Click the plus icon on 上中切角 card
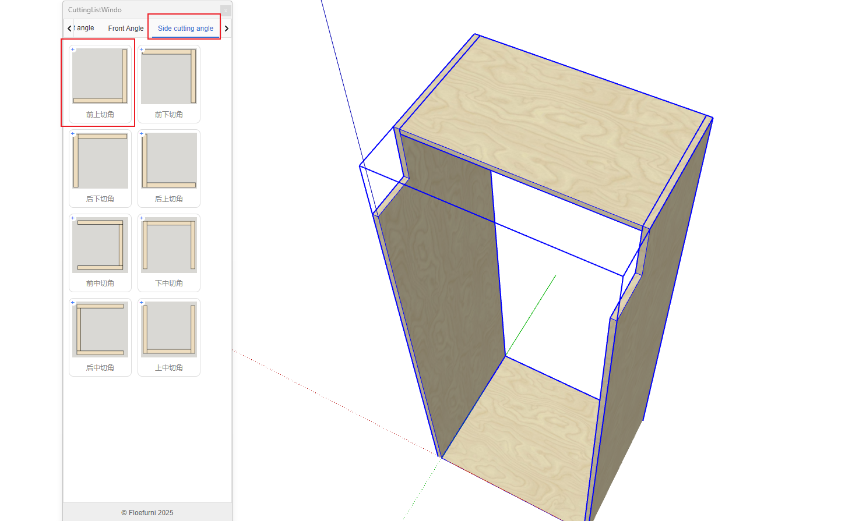845x521 pixels. point(142,303)
